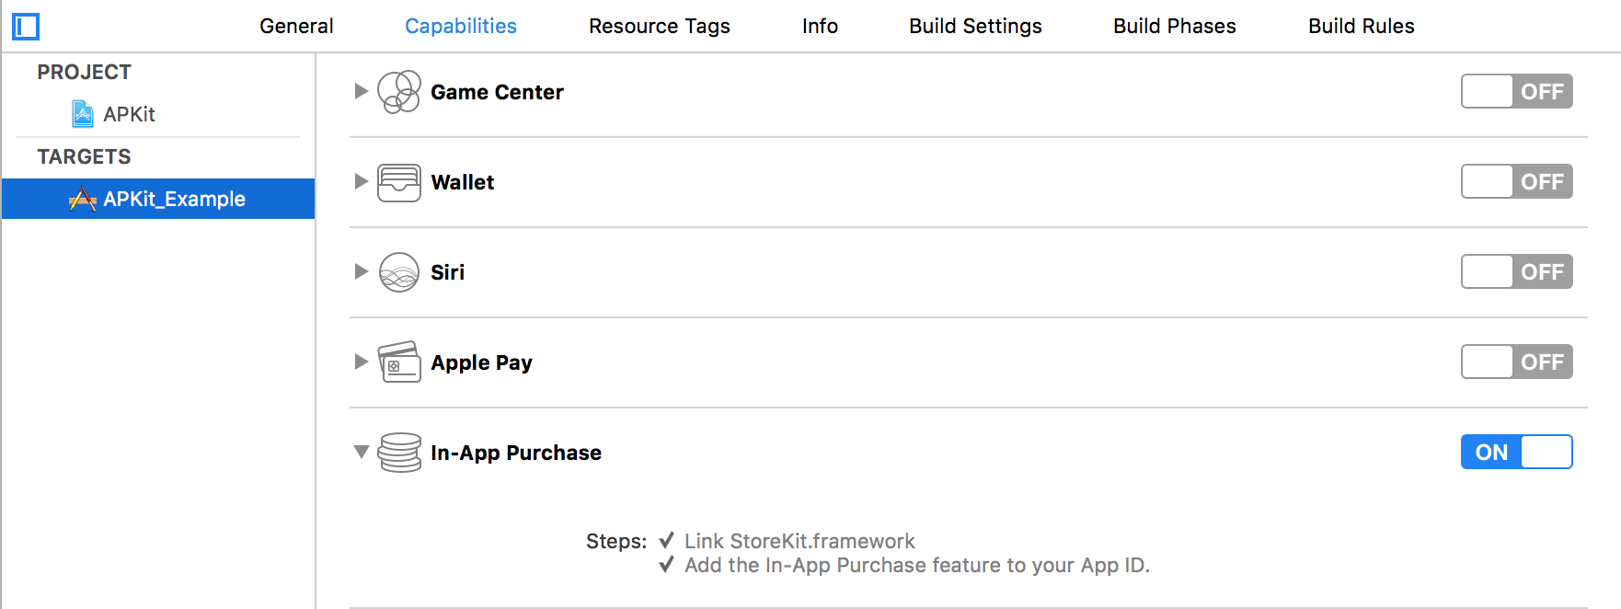Image resolution: width=1621 pixels, height=609 pixels.
Task: Select the APKit_Example target
Action: 174,199
